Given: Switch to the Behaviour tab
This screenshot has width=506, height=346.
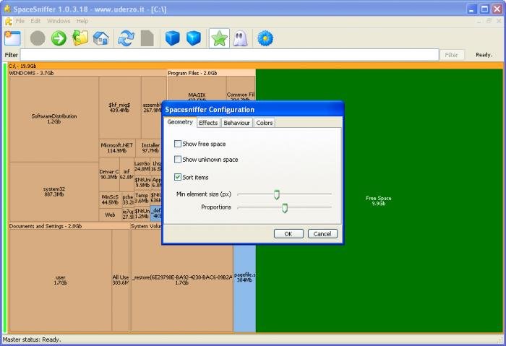Looking at the screenshot, I should [236, 123].
